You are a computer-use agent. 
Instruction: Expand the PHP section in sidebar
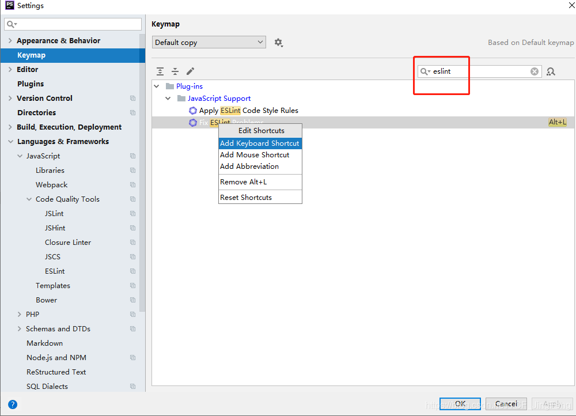[x=19, y=314]
